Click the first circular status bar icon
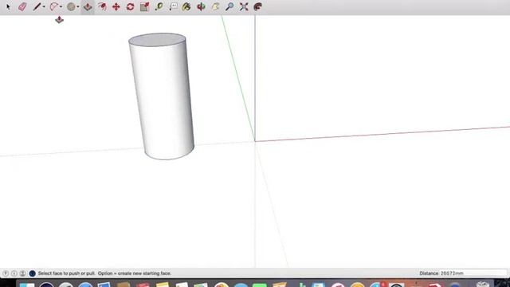 6,273
